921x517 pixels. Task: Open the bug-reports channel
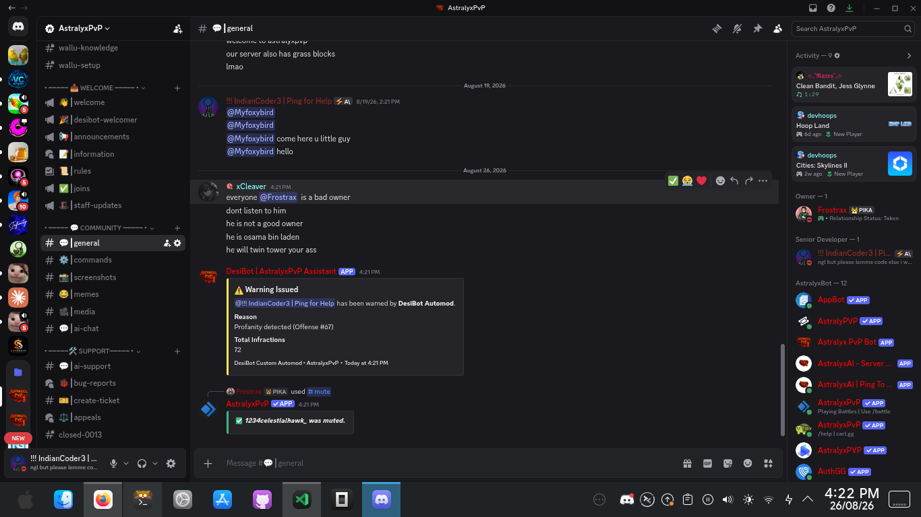pyautogui.click(x=112, y=383)
